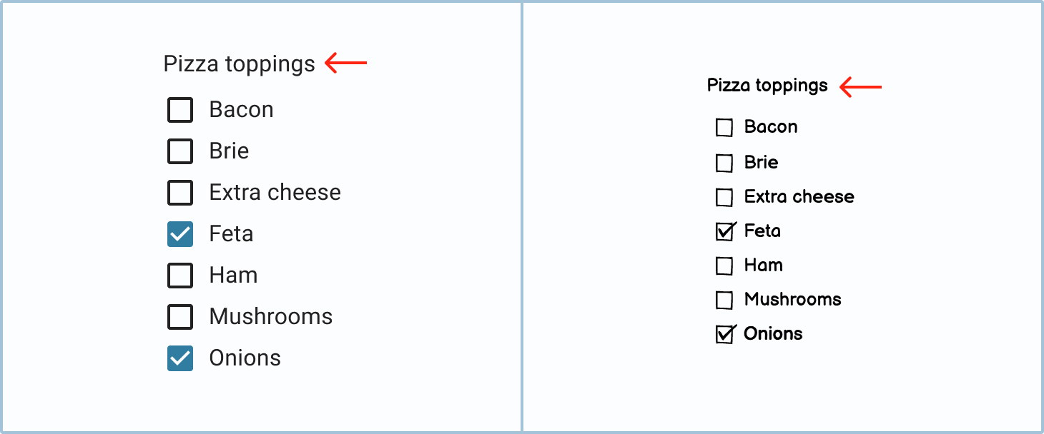
Task: Select the hand-drawn Mushrooms checkbox
Action: point(724,301)
